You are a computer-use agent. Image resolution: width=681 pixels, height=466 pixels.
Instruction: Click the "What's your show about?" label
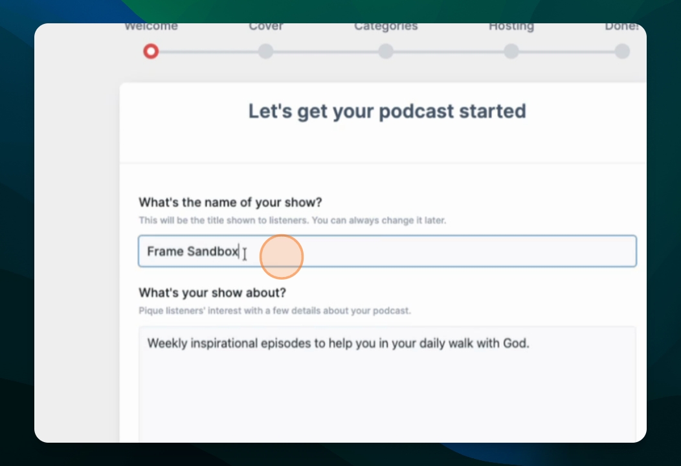tap(212, 293)
